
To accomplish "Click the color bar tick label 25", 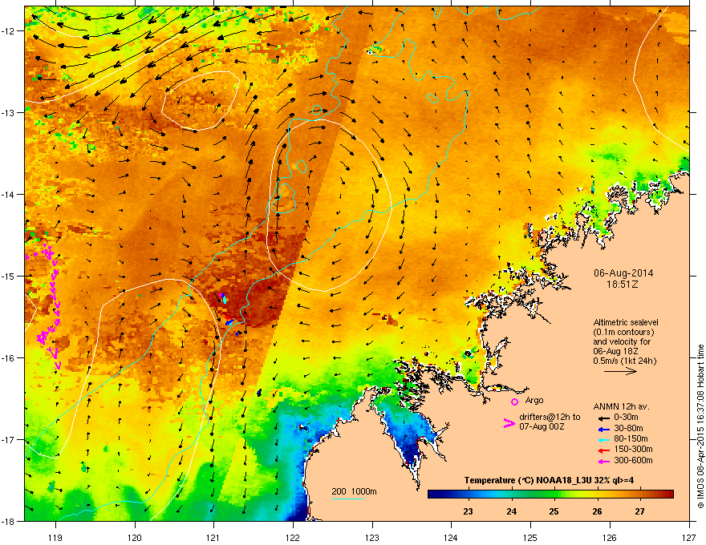I will [554, 511].
